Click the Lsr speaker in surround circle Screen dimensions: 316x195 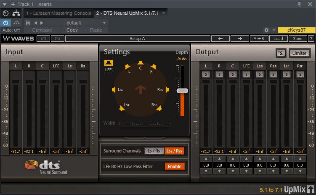[122, 109]
